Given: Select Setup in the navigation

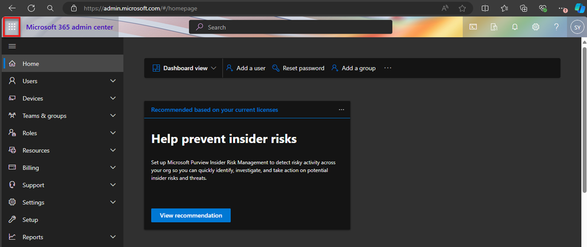Looking at the screenshot, I should coord(63,220).
